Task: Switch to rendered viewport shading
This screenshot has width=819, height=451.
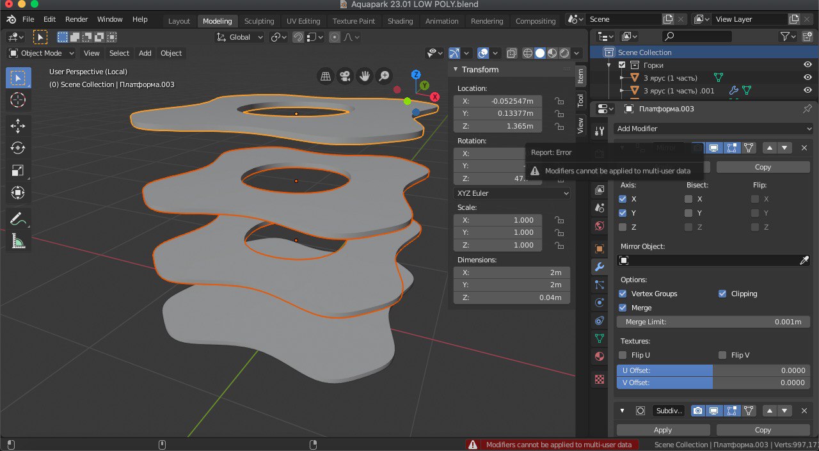Action: tap(564, 53)
